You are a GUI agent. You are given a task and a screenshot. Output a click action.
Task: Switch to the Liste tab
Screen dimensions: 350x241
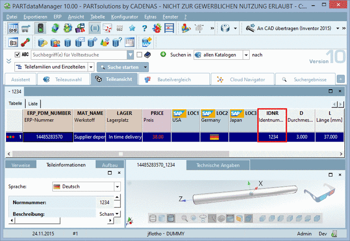pos(33,104)
